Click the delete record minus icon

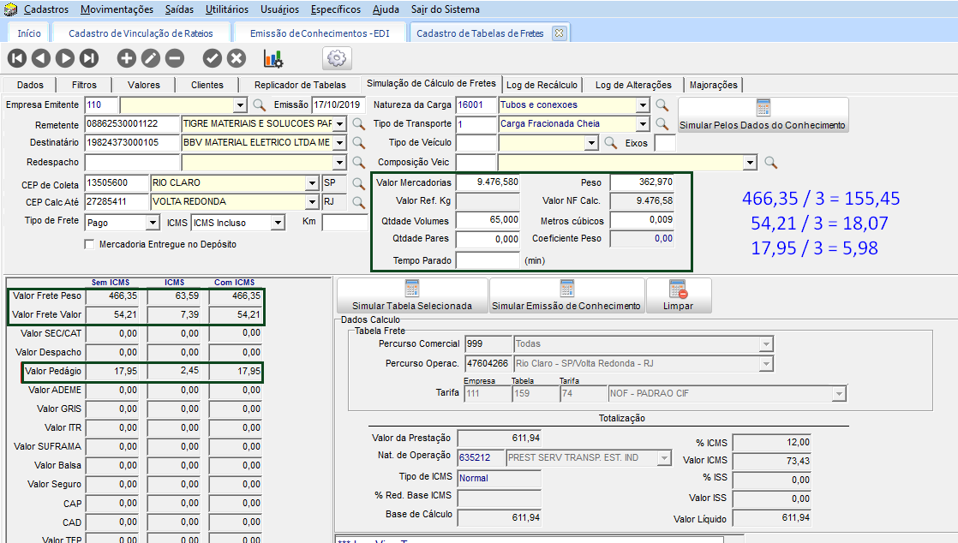click(175, 58)
